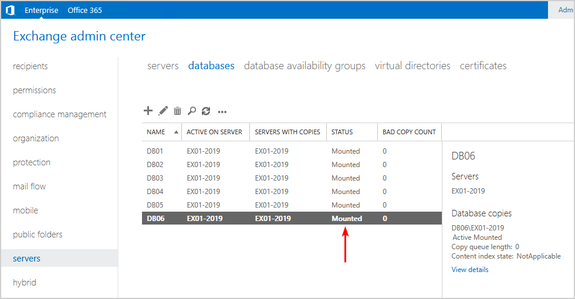Open the certificates tab
The width and height of the screenshot is (575, 299).
[x=483, y=66]
